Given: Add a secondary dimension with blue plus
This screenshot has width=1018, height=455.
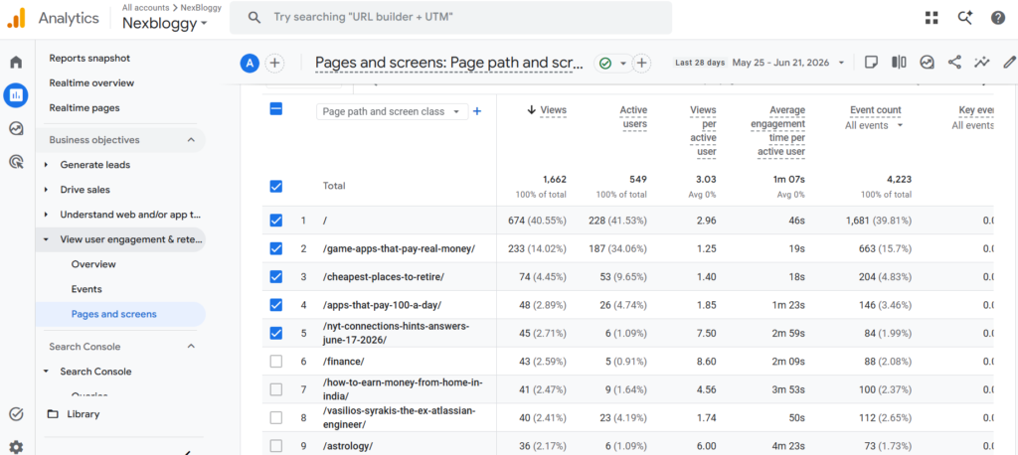Looking at the screenshot, I should pos(477,111).
